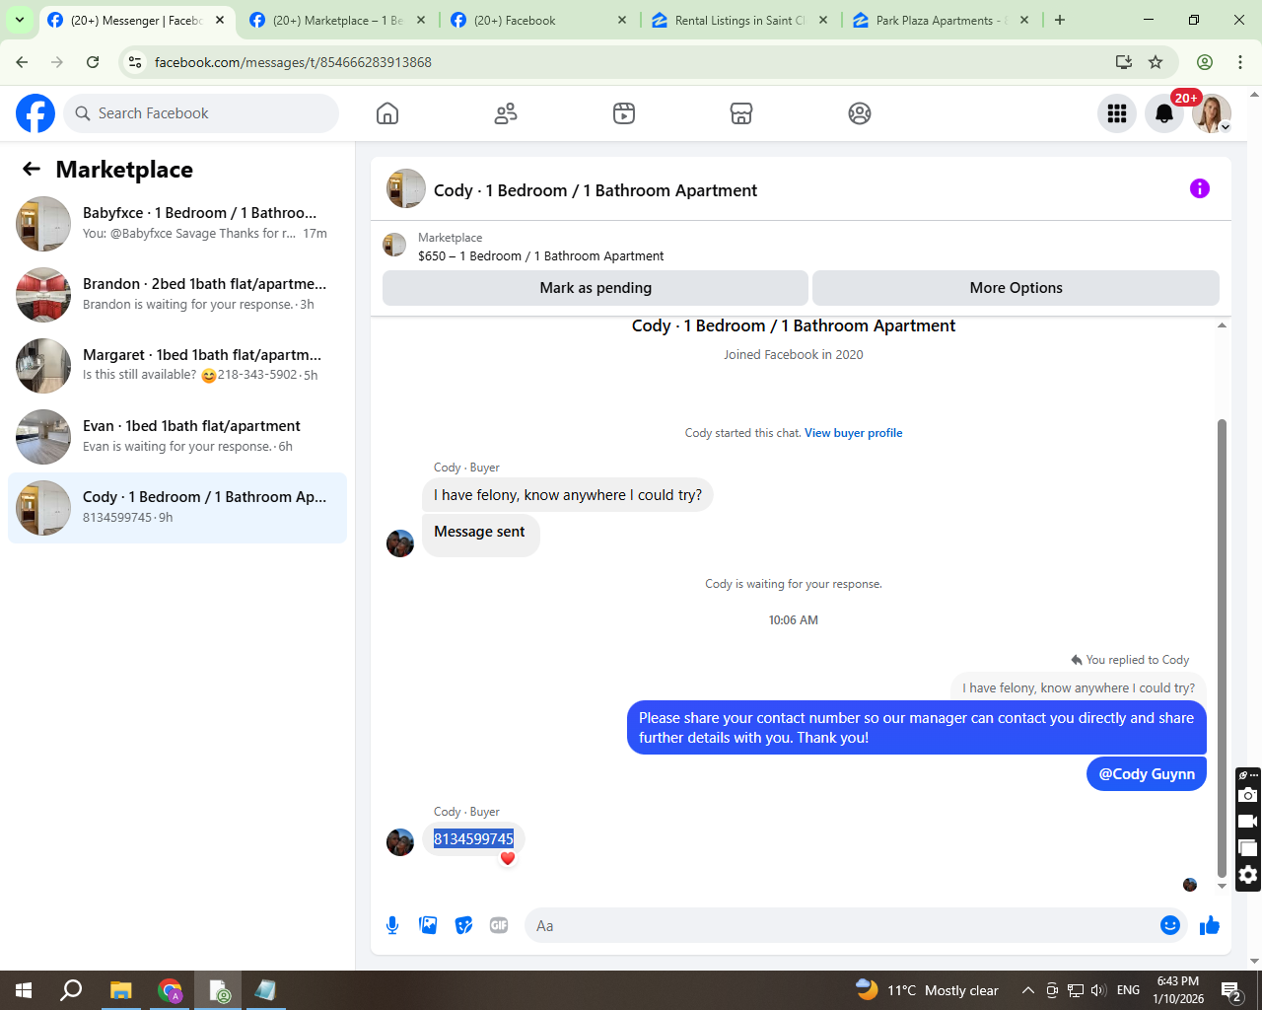View site information icon in address bar

[x=136, y=62]
